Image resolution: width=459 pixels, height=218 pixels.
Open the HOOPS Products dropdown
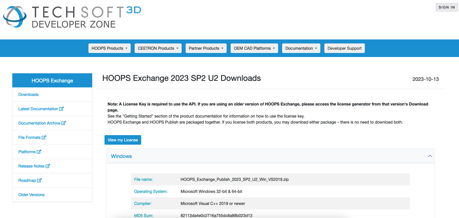(110, 48)
